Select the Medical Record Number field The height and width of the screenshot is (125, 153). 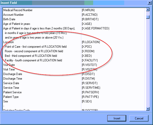point(18,10)
